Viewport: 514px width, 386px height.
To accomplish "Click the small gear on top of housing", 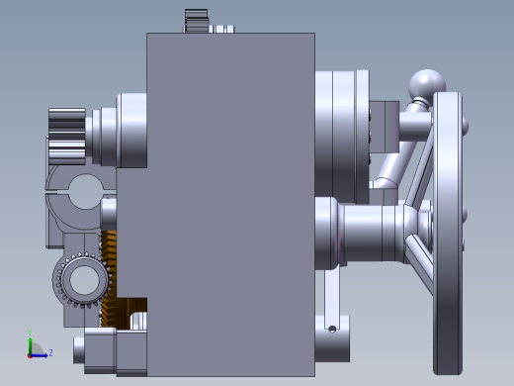I will click(197, 21).
